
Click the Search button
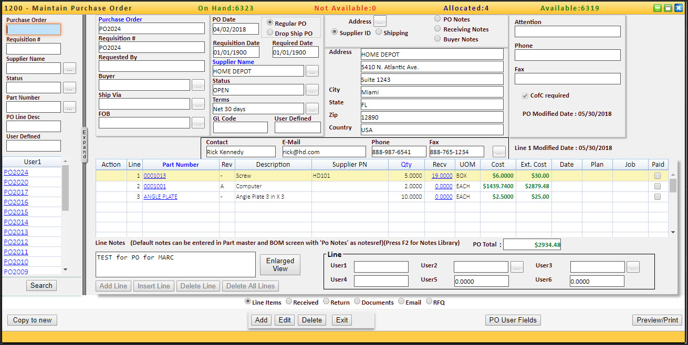pos(41,286)
